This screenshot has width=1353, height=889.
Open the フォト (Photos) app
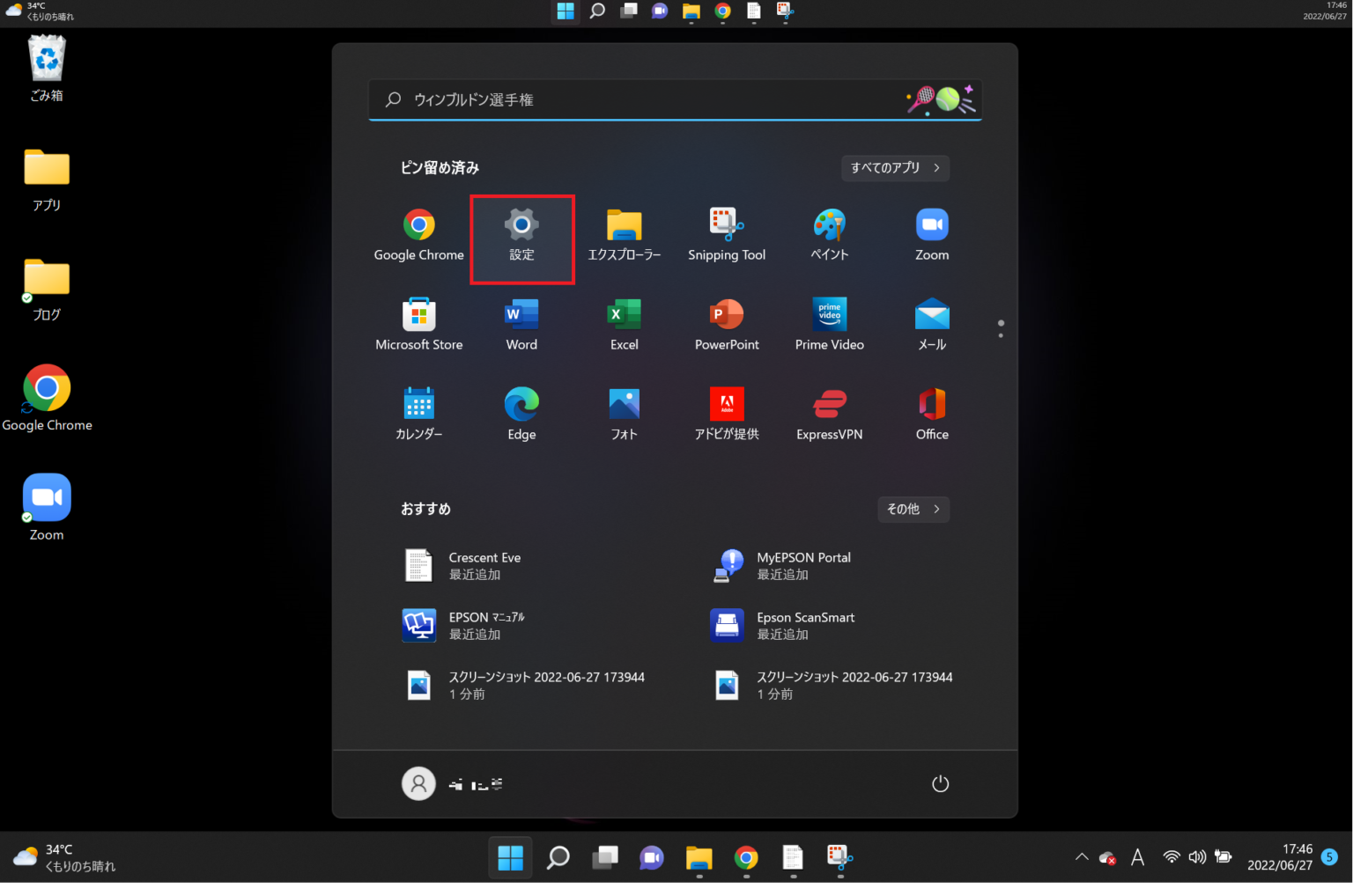(624, 414)
